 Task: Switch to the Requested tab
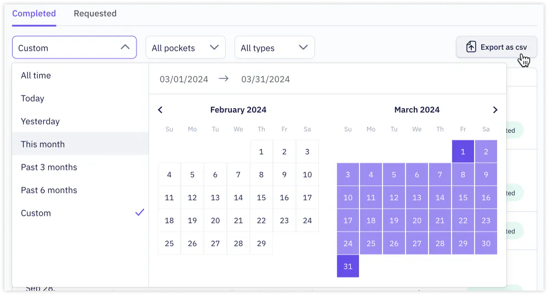pos(95,14)
